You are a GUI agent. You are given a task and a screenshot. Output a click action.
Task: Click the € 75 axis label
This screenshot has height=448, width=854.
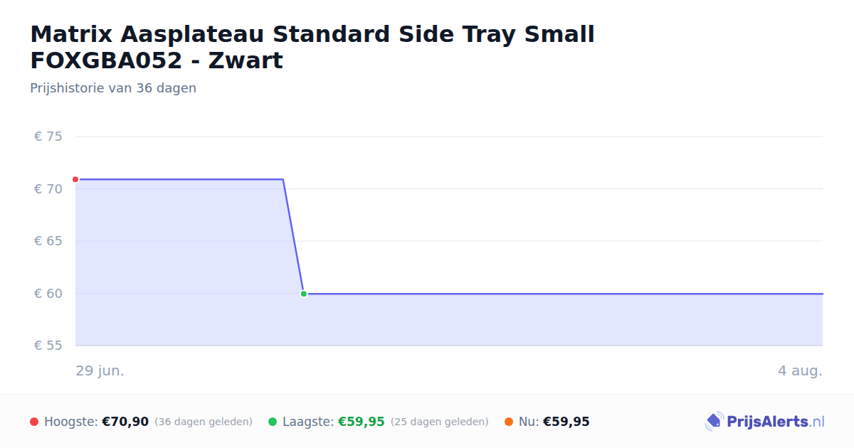[48, 137]
